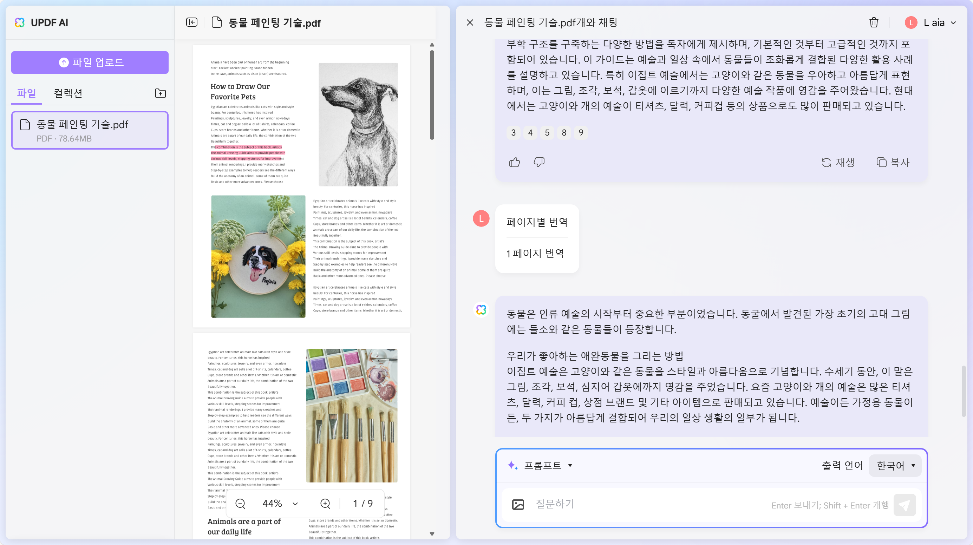Click the embroidered dog photo in PDF
The width and height of the screenshot is (973, 545).
point(258,256)
